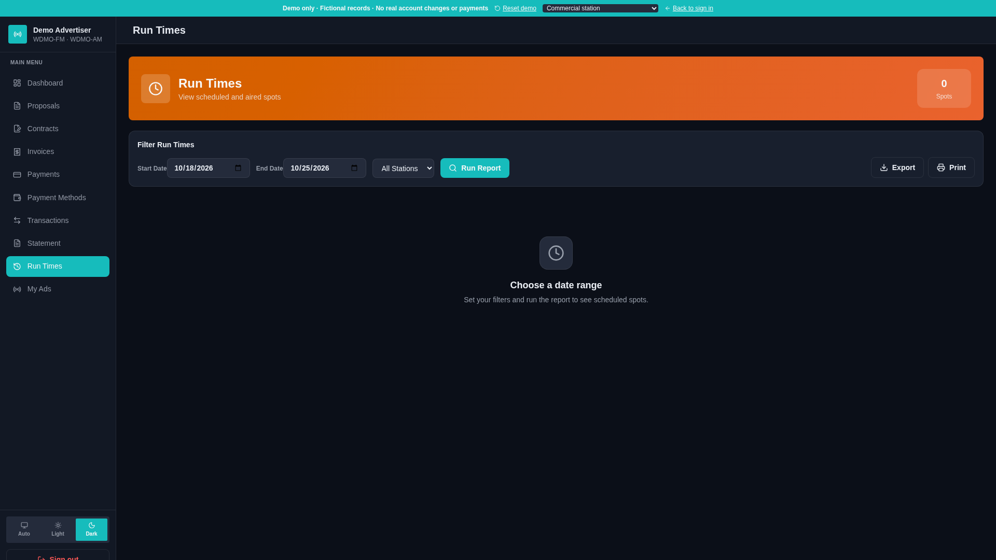Switch theme to Light mode
Screen dimensions: 996x560
(x=58, y=529)
